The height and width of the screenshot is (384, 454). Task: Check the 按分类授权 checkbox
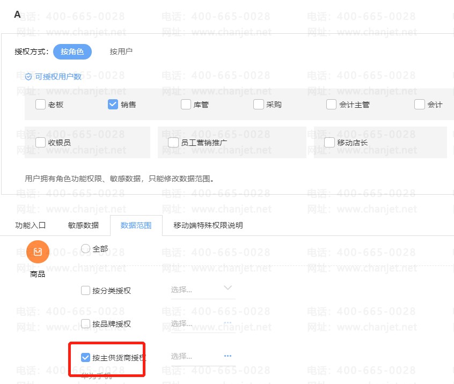[85, 290]
